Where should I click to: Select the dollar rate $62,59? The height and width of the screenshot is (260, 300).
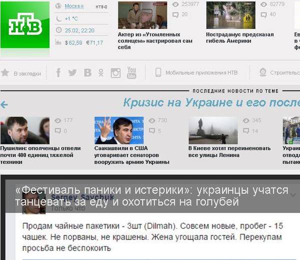pyautogui.click(x=73, y=42)
